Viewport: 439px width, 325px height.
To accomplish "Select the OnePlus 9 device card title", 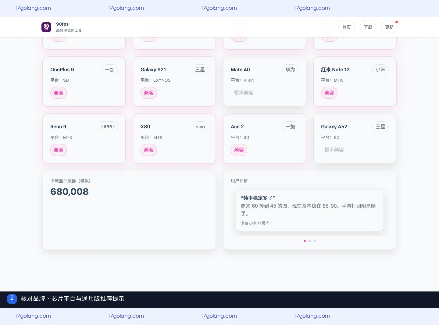I will 62,70.
